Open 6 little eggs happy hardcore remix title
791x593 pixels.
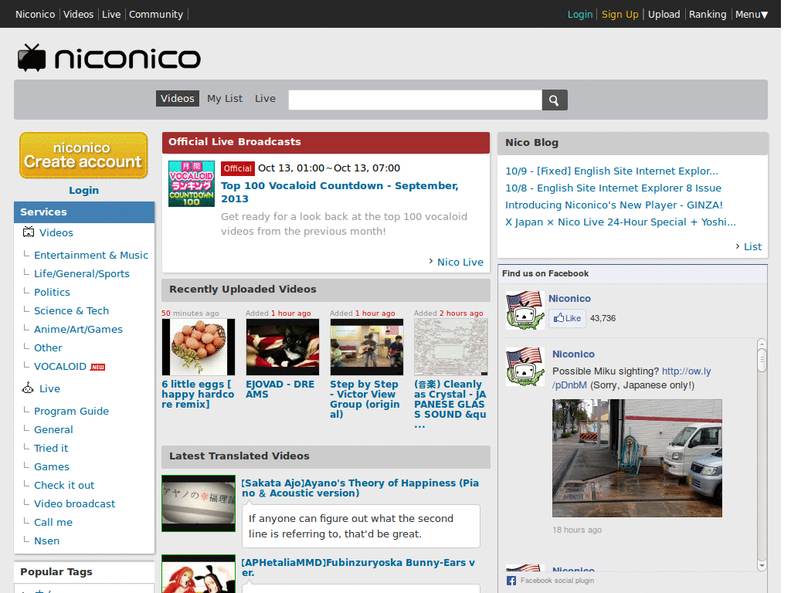pos(198,395)
